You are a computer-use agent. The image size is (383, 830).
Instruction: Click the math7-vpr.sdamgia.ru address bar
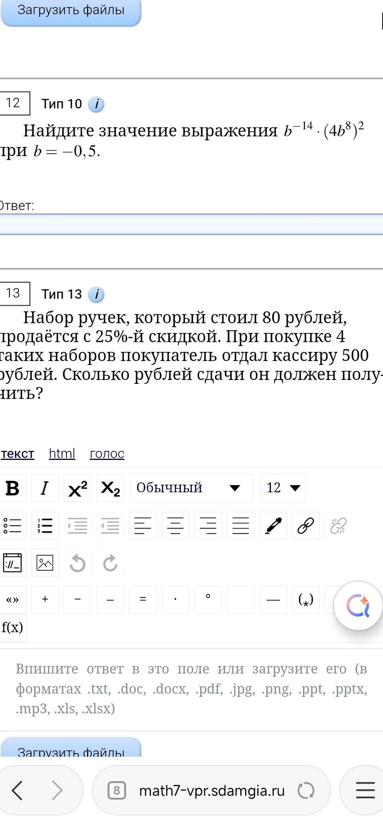click(x=211, y=790)
